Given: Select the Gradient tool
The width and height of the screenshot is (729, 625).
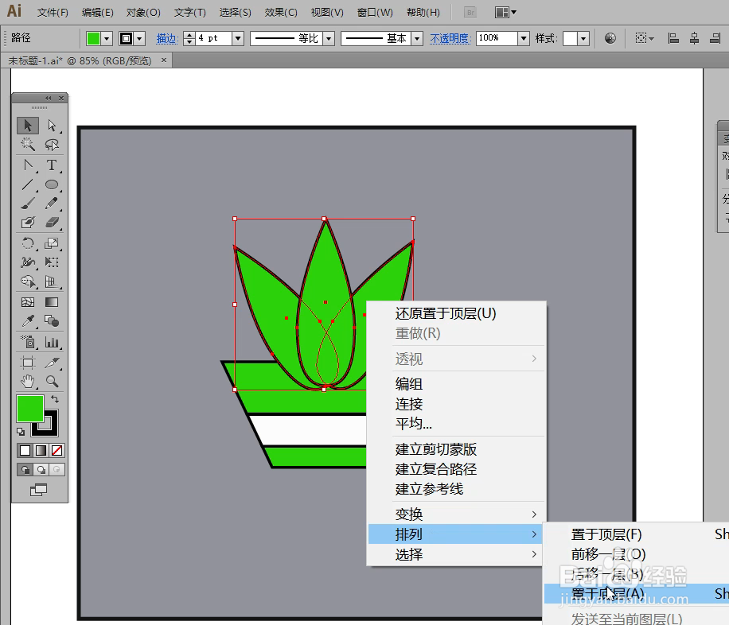Looking at the screenshot, I should click(50, 301).
